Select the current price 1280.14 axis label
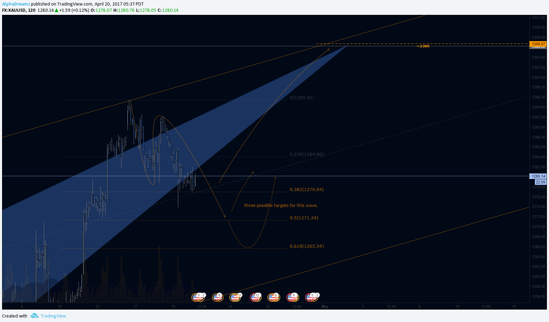Screen dimensions: 549x322 [x=538, y=176]
